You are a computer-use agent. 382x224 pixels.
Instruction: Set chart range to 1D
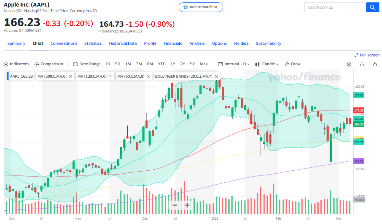[x=107, y=64]
